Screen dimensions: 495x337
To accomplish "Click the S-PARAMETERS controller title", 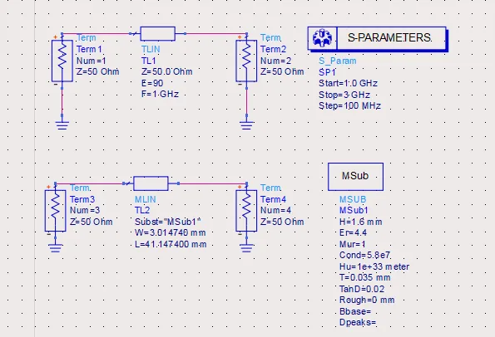I will pyautogui.click(x=389, y=38).
